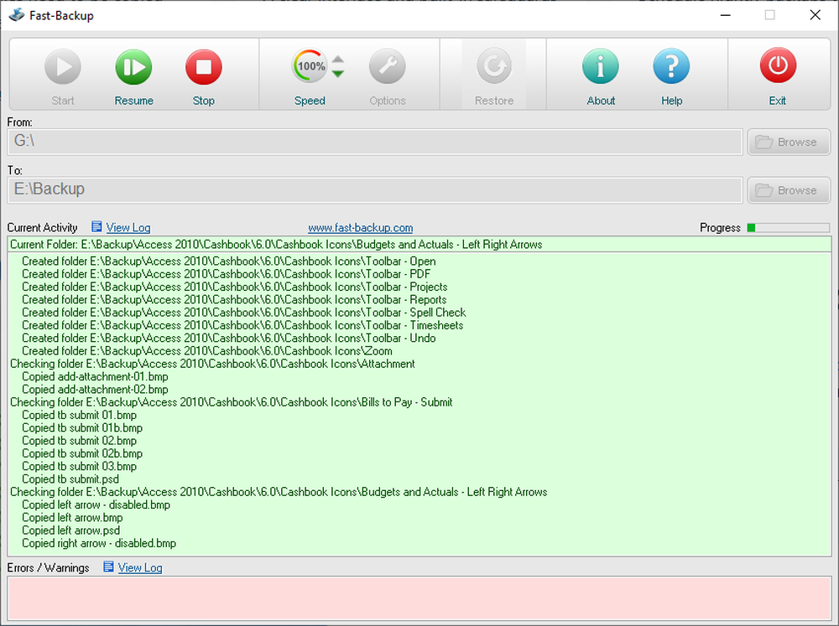Select 'Copied left arrow - disabled.bmp' line
Screen dimensions: 839x626
pyautogui.click(x=96, y=505)
